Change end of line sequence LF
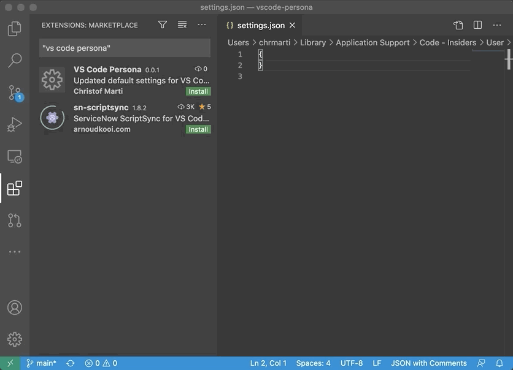The height and width of the screenshot is (370, 513). tap(377, 363)
